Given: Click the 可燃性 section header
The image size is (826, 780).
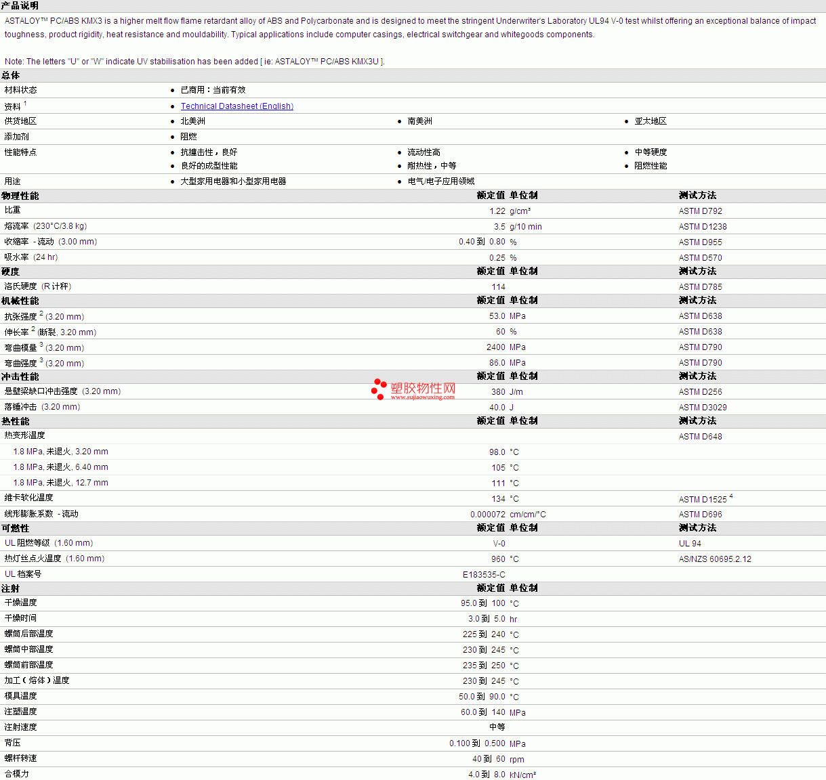Looking at the screenshot, I should [x=16, y=528].
